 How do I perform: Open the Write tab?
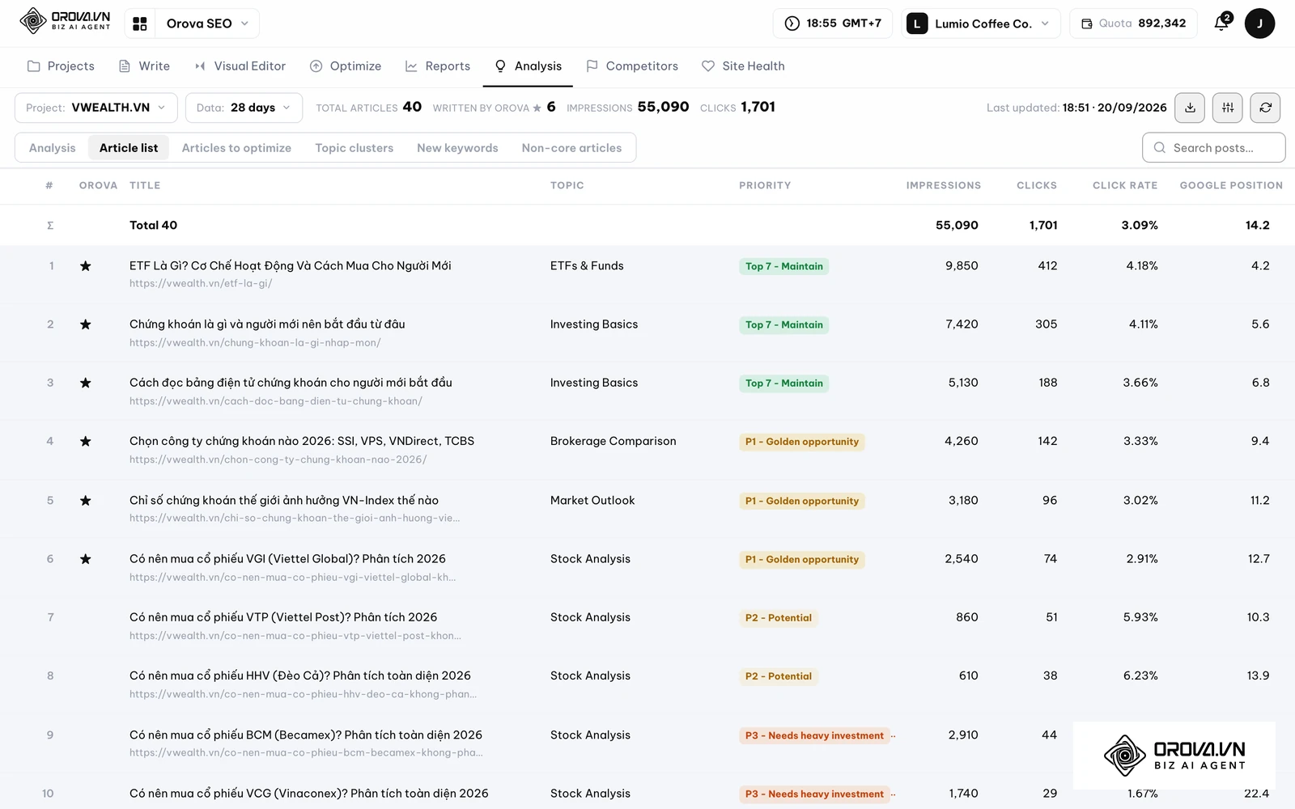click(x=144, y=66)
